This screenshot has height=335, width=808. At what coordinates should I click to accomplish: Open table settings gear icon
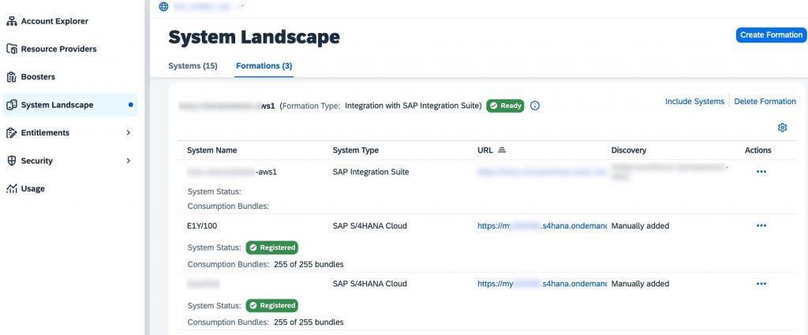(x=782, y=128)
